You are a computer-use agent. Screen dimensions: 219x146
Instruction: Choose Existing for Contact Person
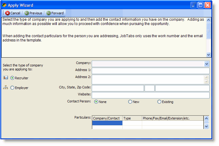(159, 102)
